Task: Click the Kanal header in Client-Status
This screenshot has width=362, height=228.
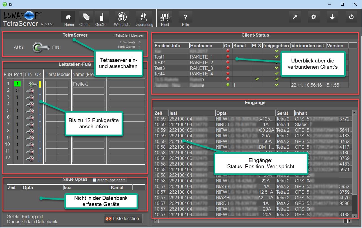Action: coord(242,46)
